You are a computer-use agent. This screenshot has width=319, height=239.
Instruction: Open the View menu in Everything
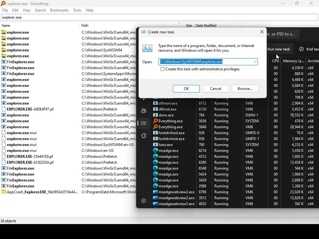27,10
